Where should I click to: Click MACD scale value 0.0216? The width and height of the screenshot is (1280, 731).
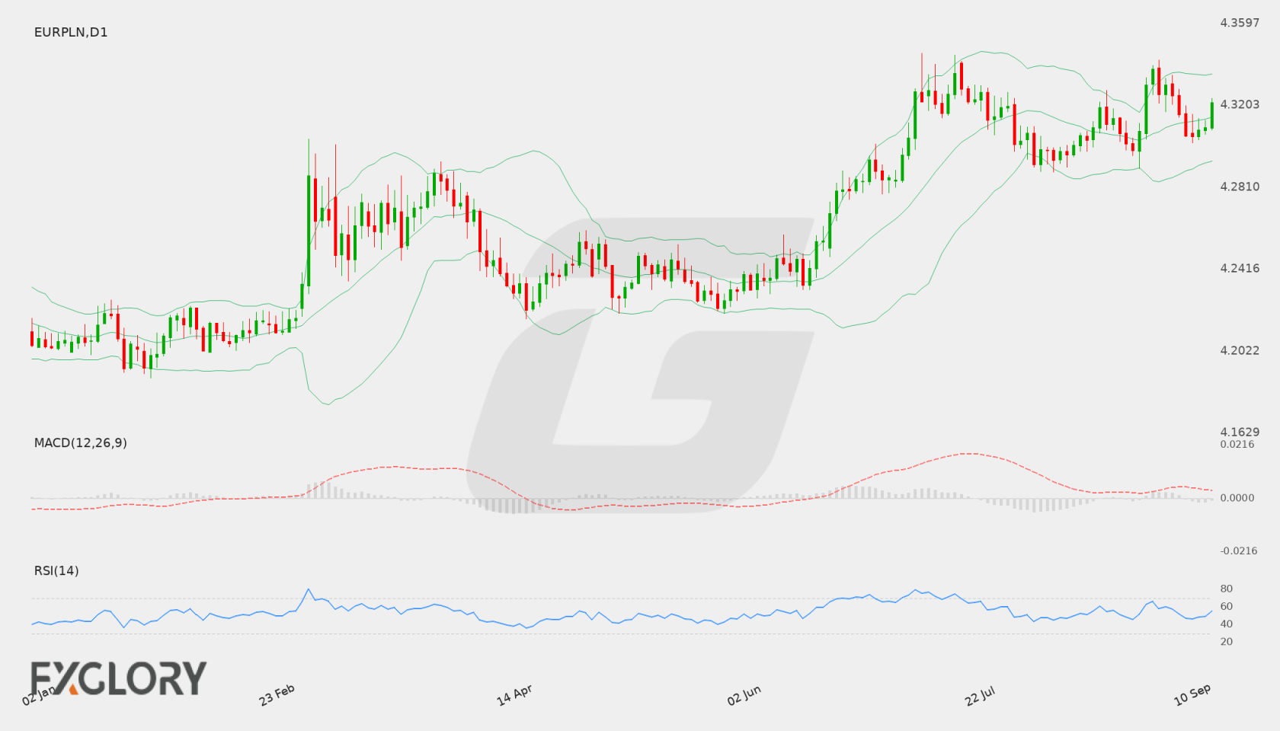1237,444
